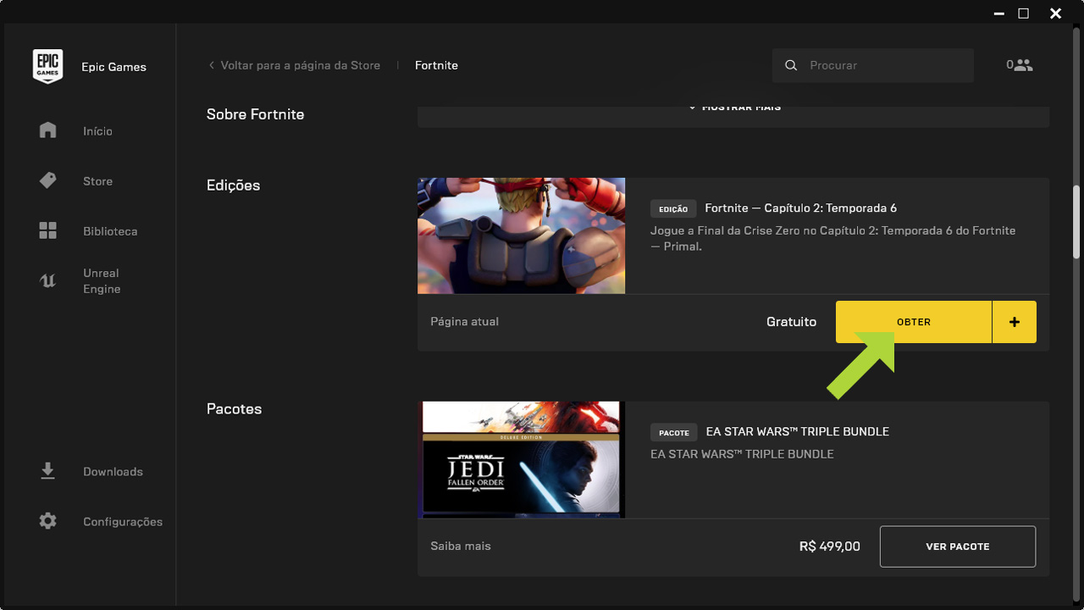Click Saiba mais under Star Wars bundle
The image size is (1084, 610).
pos(461,546)
